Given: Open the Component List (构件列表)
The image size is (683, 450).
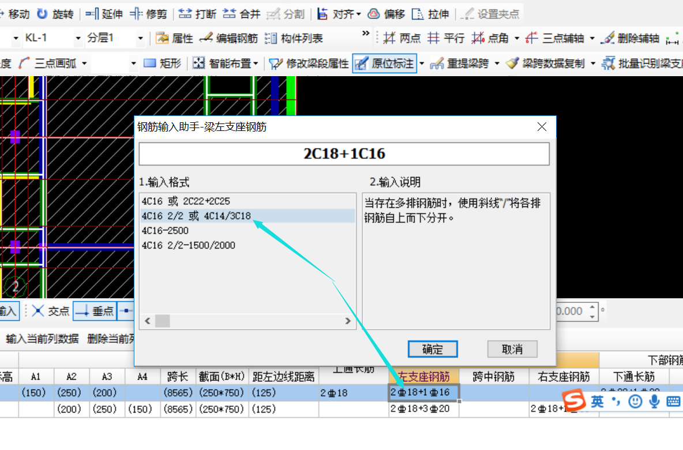Looking at the screenshot, I should click(294, 38).
